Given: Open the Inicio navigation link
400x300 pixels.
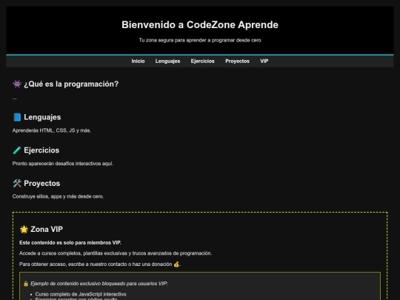Looking at the screenshot, I should (x=138, y=61).
